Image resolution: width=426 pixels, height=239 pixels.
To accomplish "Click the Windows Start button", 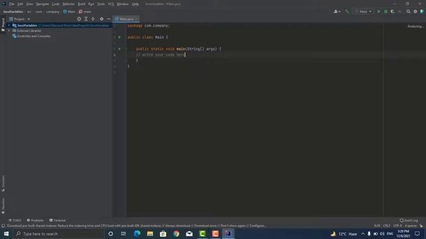I will click(x=6, y=234).
